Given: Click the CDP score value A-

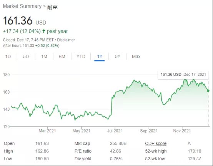Looking at the screenshot, I should click(190, 143).
